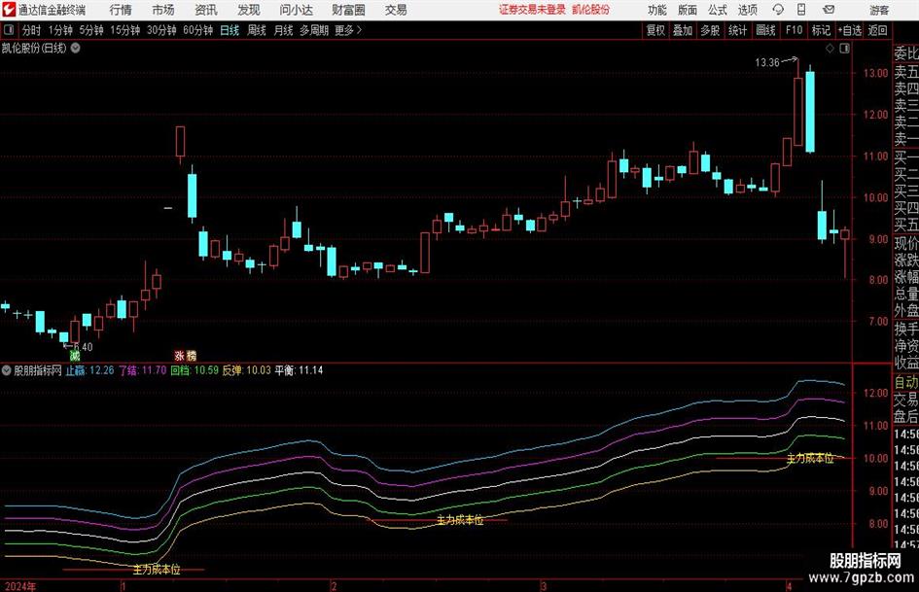Open the 问小达 menu
The height and width of the screenshot is (592, 919).
(x=296, y=10)
